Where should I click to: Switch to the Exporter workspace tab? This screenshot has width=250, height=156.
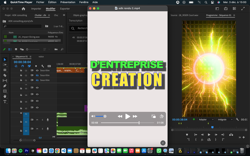click(65, 9)
